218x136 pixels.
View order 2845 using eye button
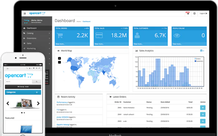click(x=203, y=107)
